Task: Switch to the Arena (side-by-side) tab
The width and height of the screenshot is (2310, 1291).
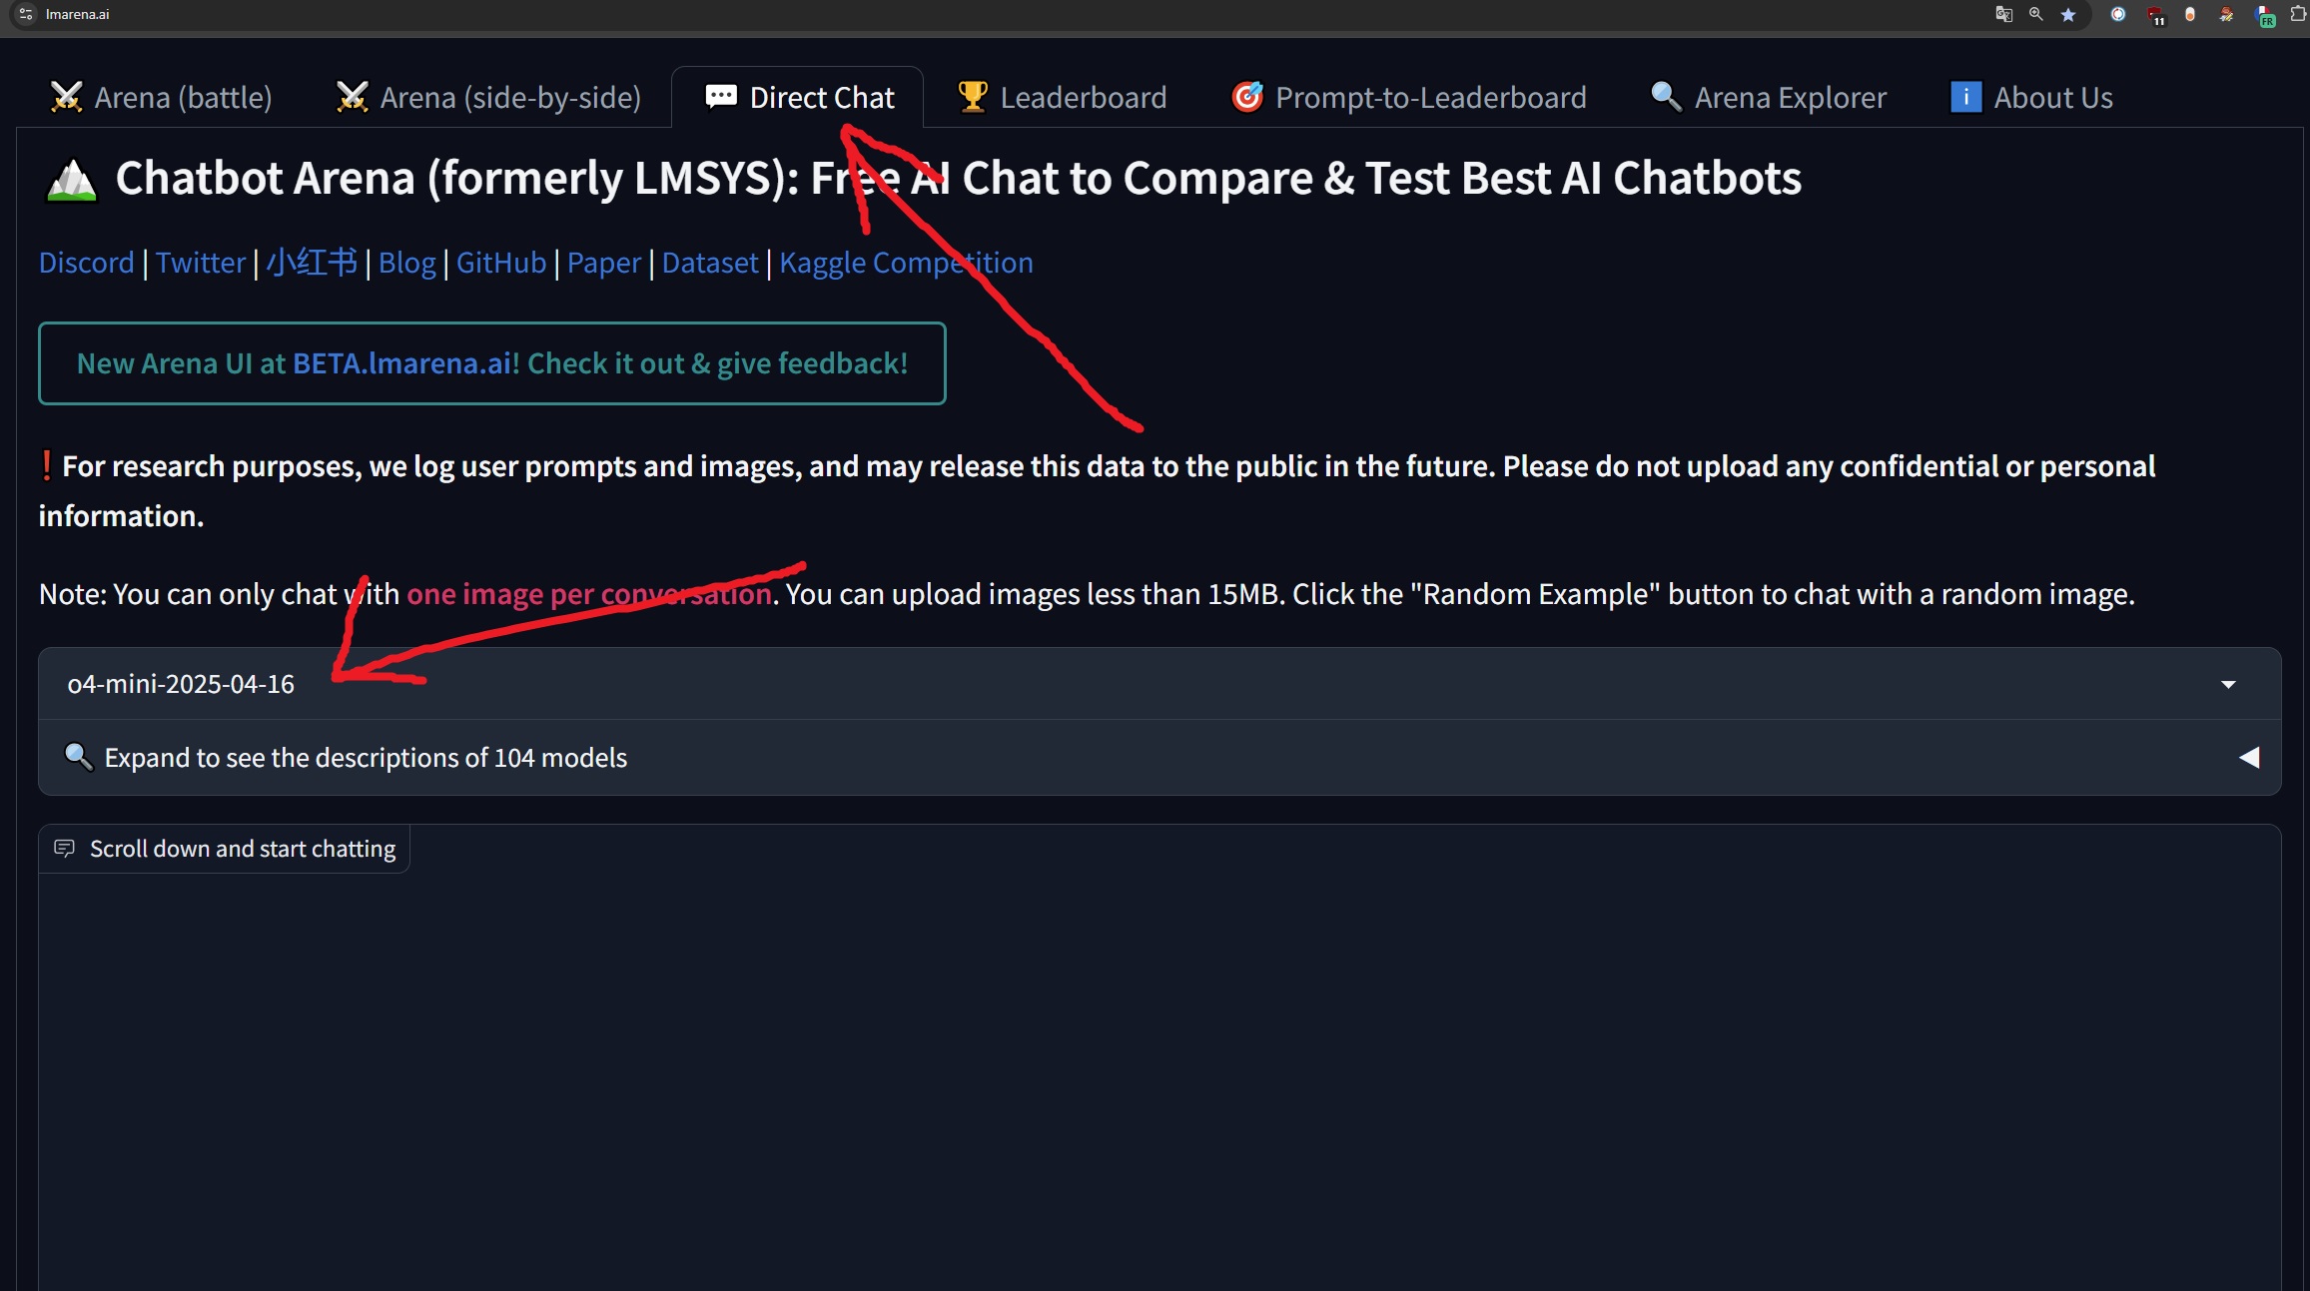Action: pyautogui.click(x=488, y=97)
